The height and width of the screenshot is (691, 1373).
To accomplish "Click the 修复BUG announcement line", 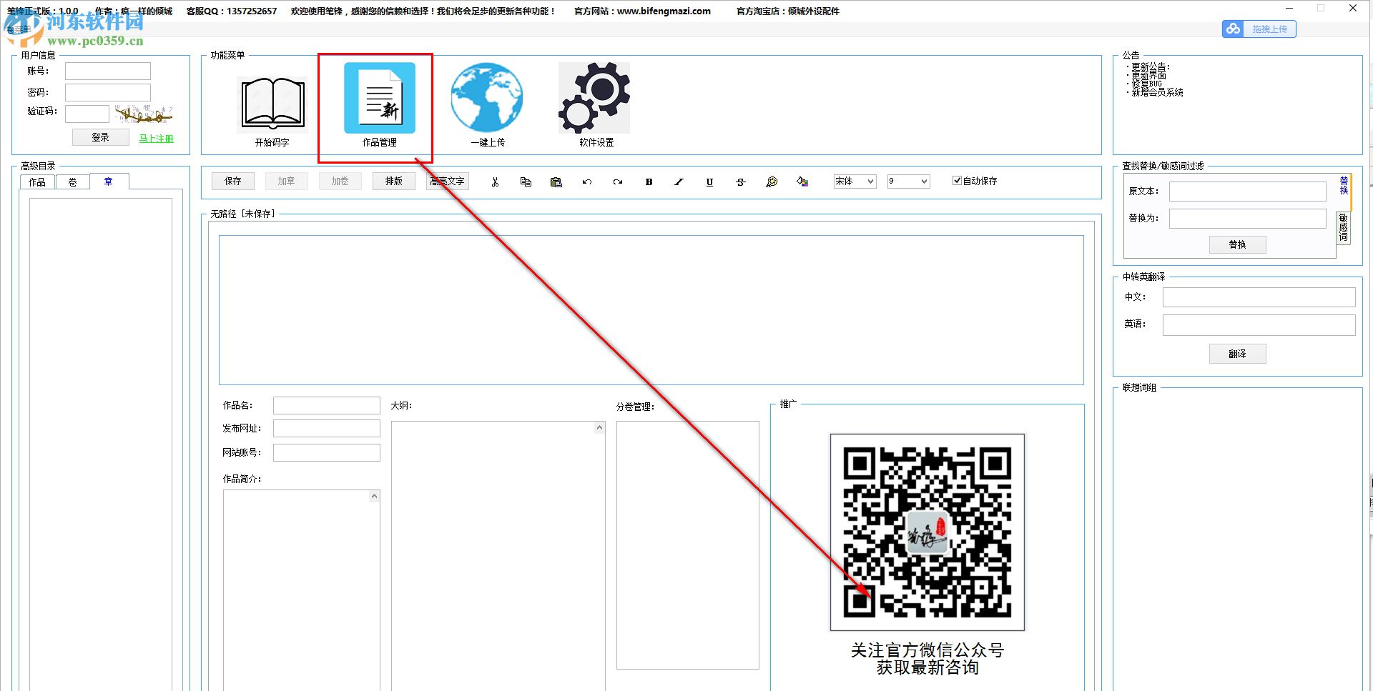I will tap(1147, 84).
